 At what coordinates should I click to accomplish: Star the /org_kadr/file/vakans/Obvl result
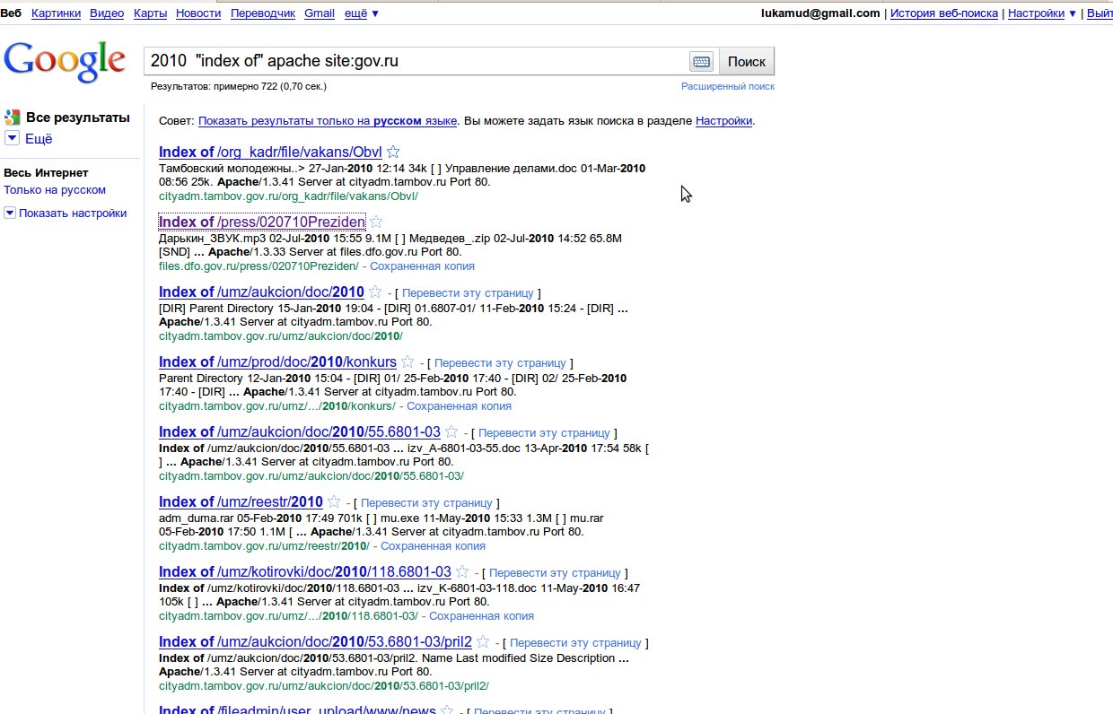coord(392,152)
